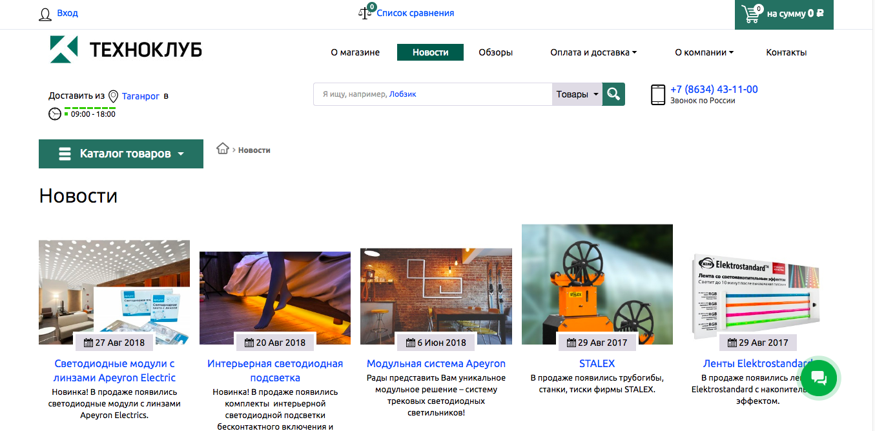Click the user login icon
Viewport: 875px width, 431px height.
pos(45,14)
